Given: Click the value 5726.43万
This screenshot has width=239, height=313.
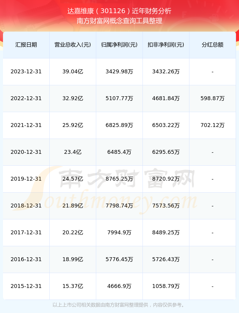Looking at the screenshot, I should coord(166,260).
